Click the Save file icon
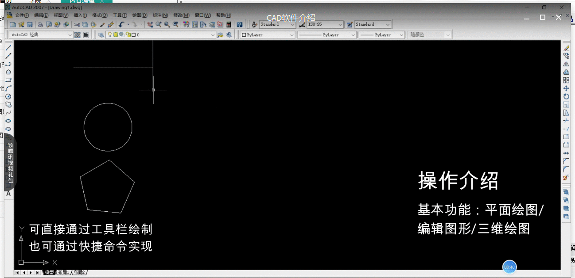575x278 pixels. point(30,25)
